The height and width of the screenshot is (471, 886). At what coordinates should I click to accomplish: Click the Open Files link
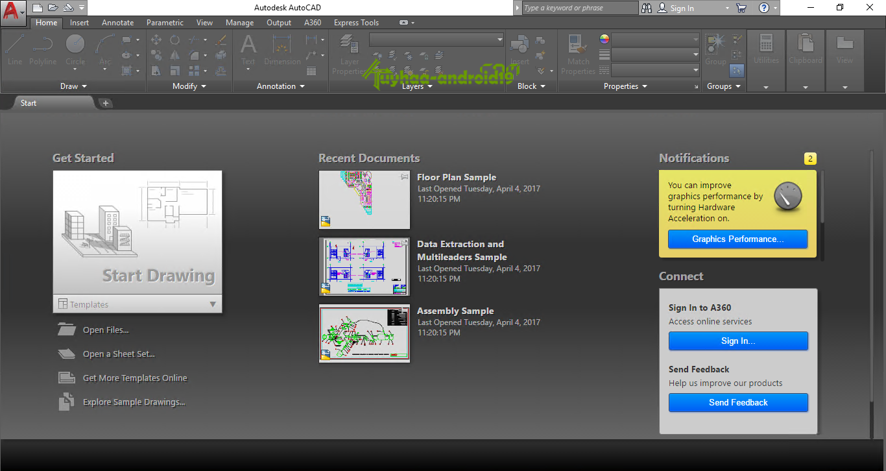click(x=106, y=330)
